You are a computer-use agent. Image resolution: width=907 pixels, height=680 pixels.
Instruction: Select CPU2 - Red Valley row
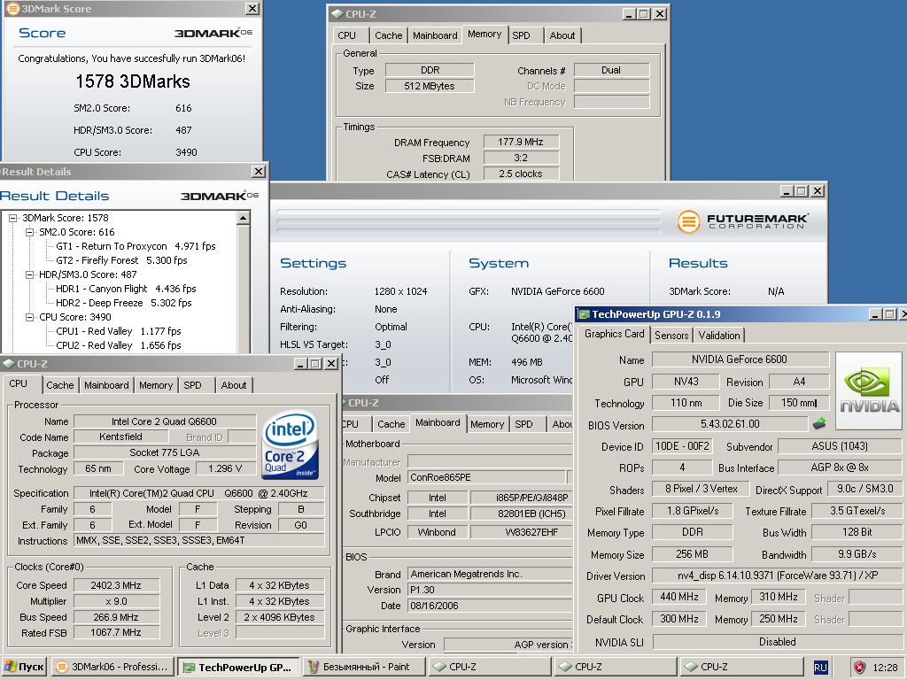(x=118, y=345)
